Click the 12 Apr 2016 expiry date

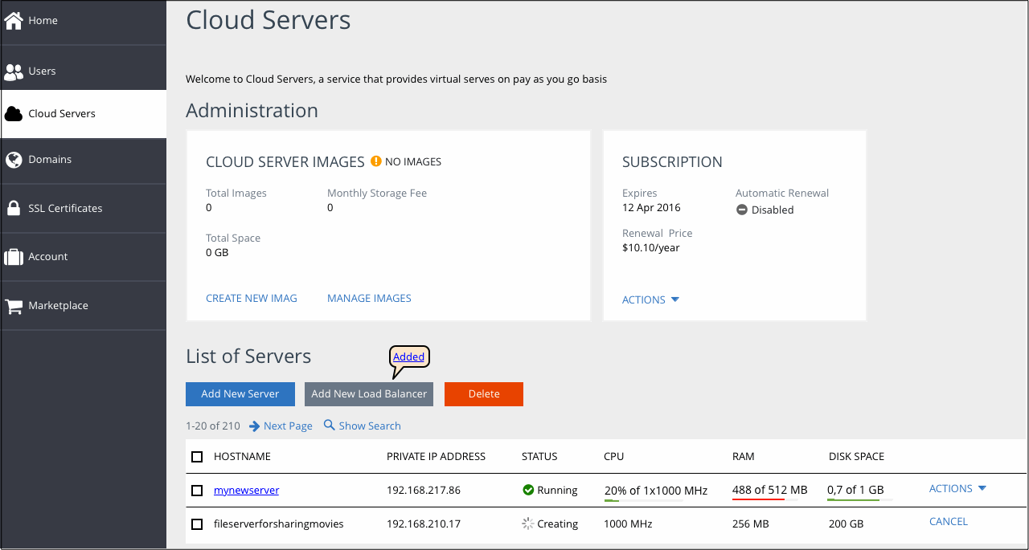tap(651, 207)
